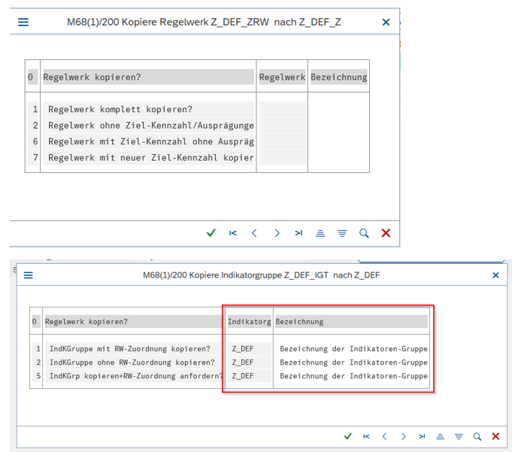Go to previous page in Indikatorgruppe dialog
The width and height of the screenshot is (512, 452).
click(x=384, y=436)
